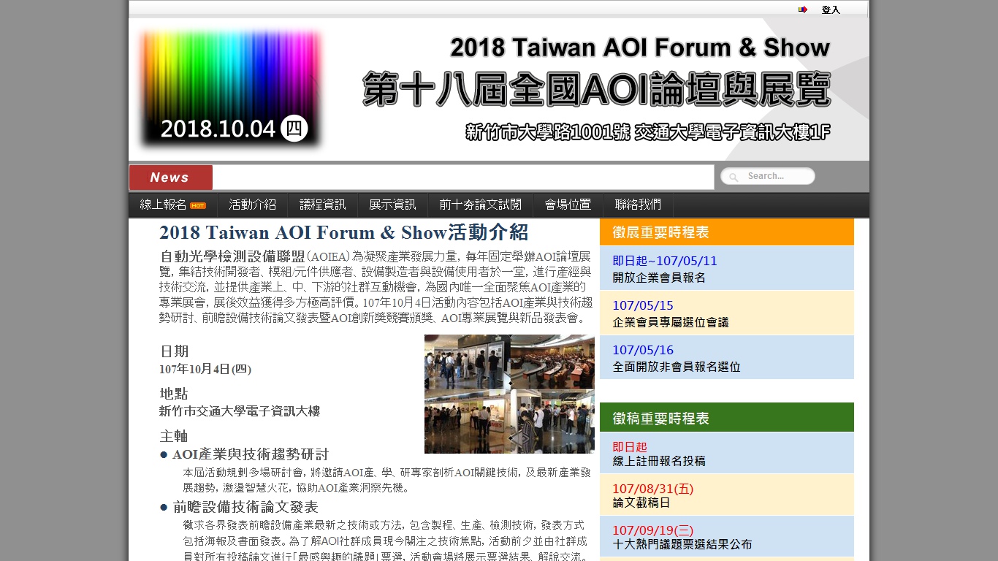Click the rainbow spectrum date logo
Viewport: 998px width, 561px height.
pyautogui.click(x=231, y=88)
